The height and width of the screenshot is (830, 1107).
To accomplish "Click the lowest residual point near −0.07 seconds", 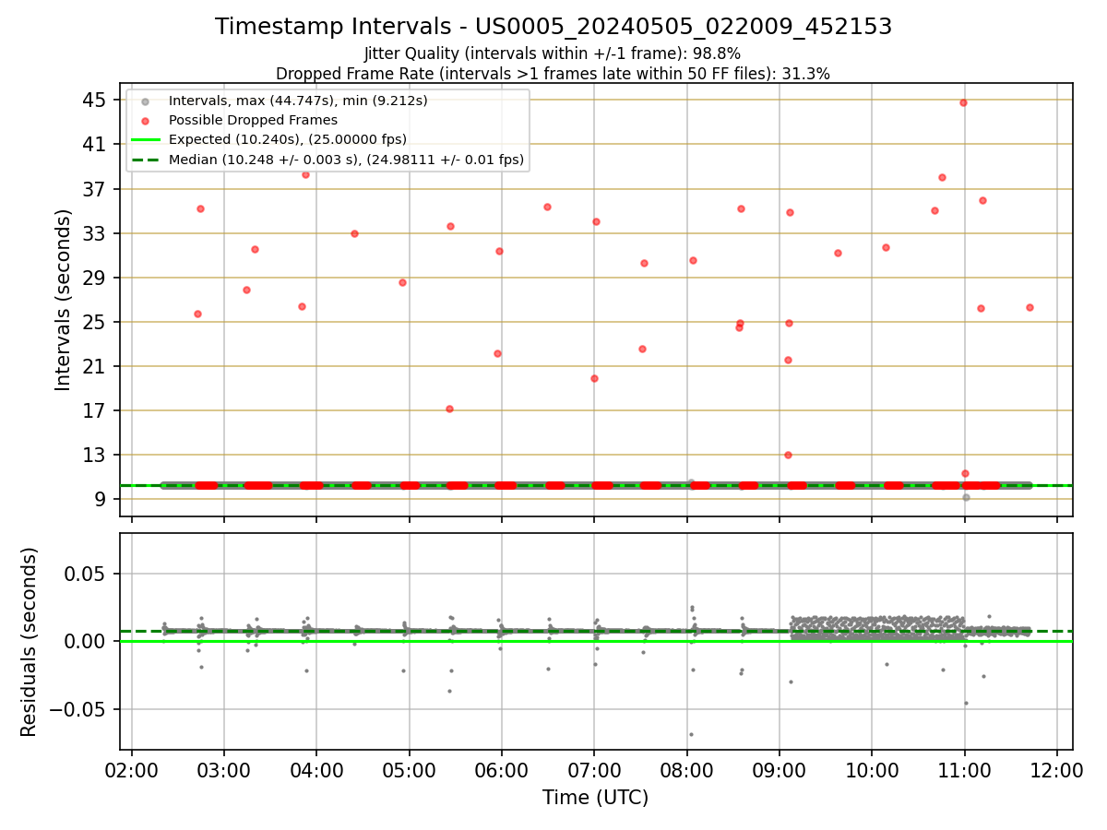I will (x=691, y=734).
